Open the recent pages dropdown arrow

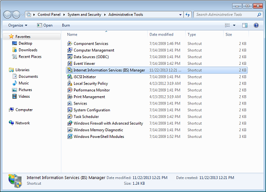point(23,15)
